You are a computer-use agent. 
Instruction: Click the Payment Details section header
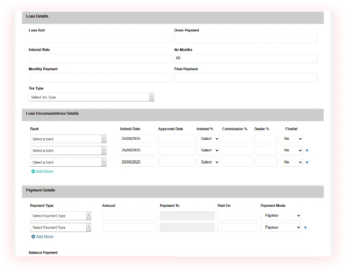[173, 191]
